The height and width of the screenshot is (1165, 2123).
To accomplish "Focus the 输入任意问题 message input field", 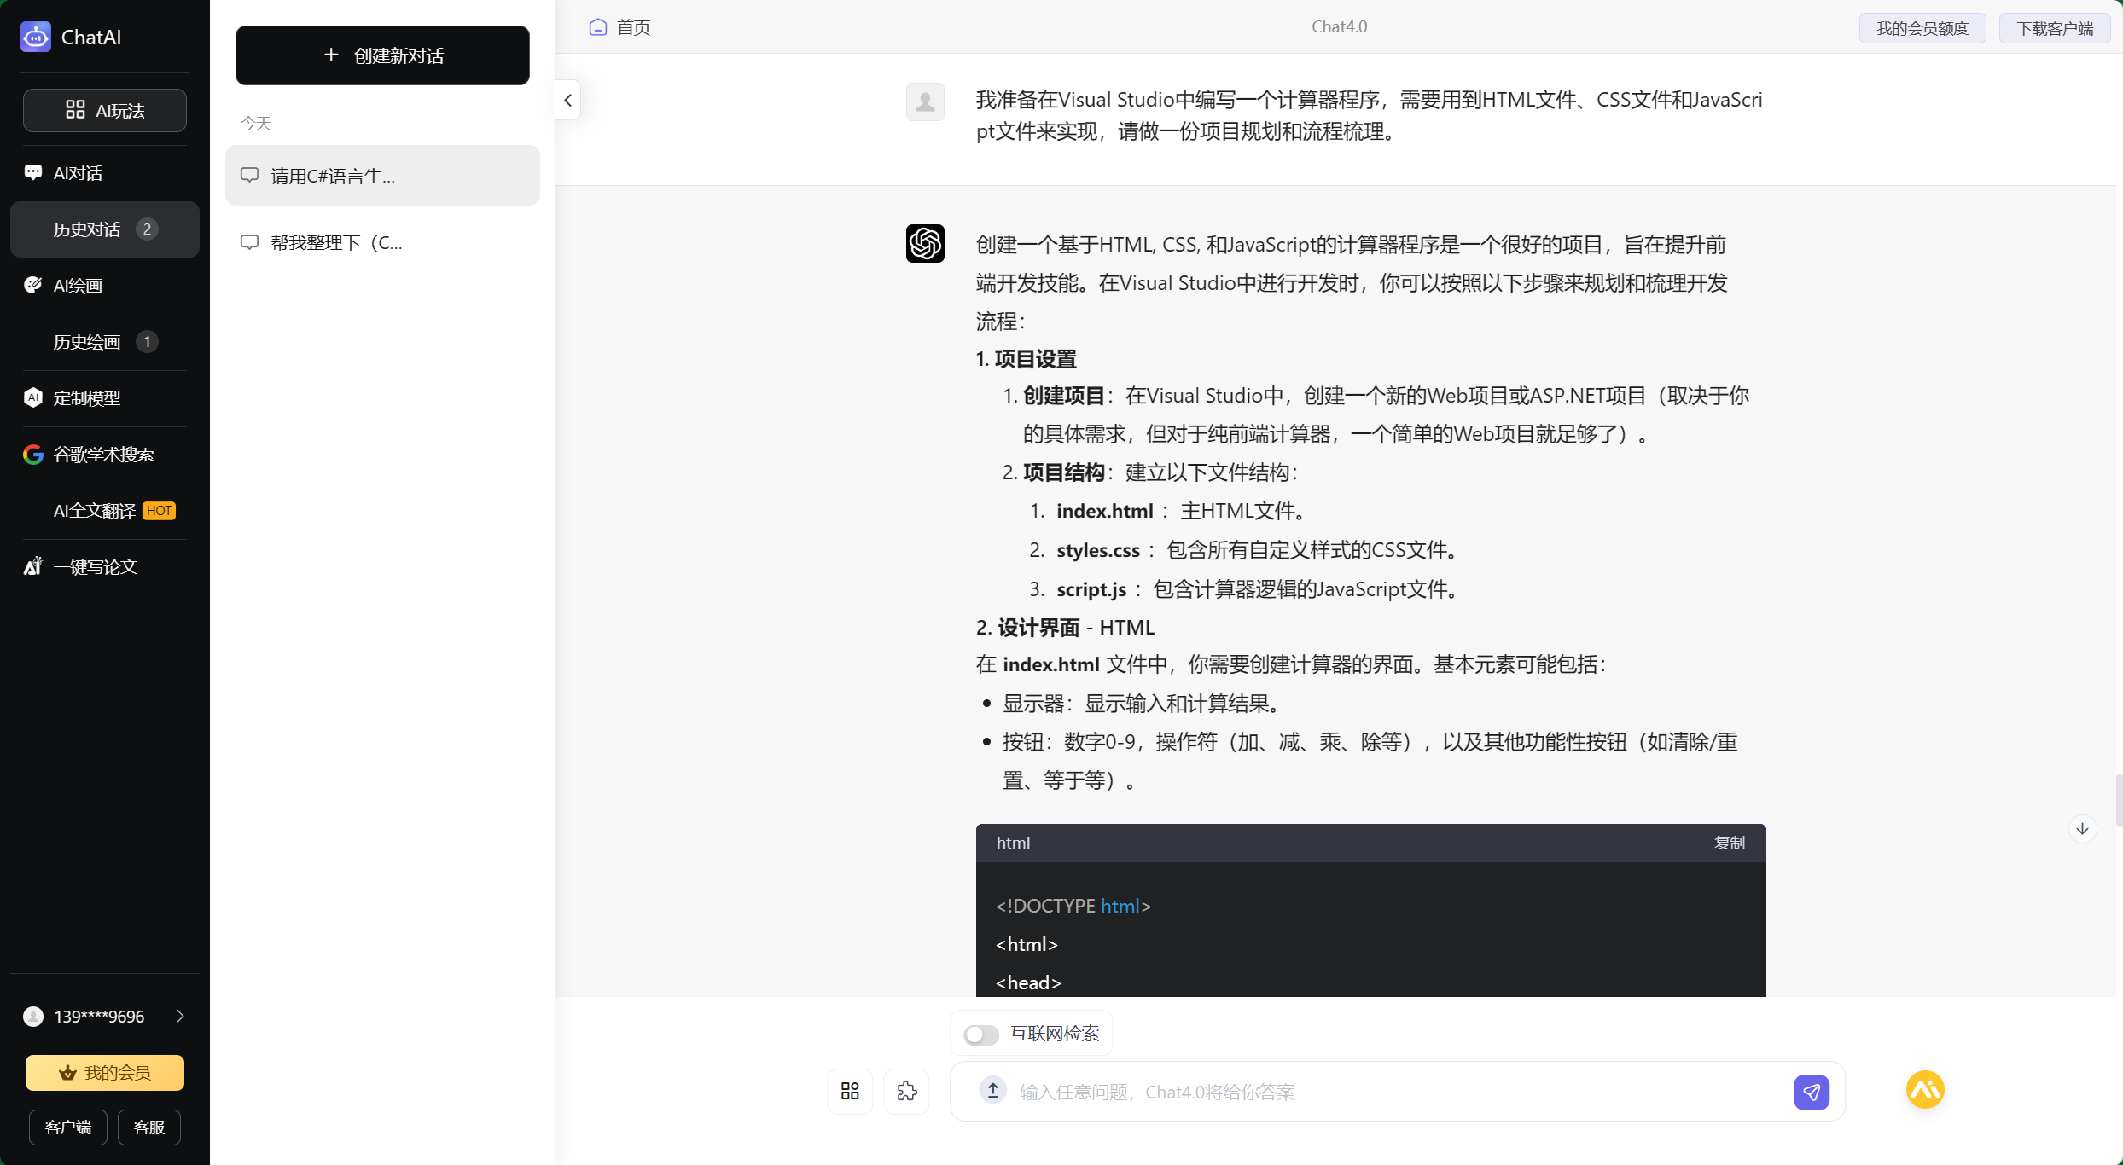I will 1399,1092.
